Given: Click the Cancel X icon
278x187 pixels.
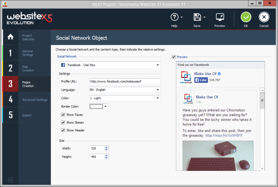Looking at the screenshot, I should [264, 17].
